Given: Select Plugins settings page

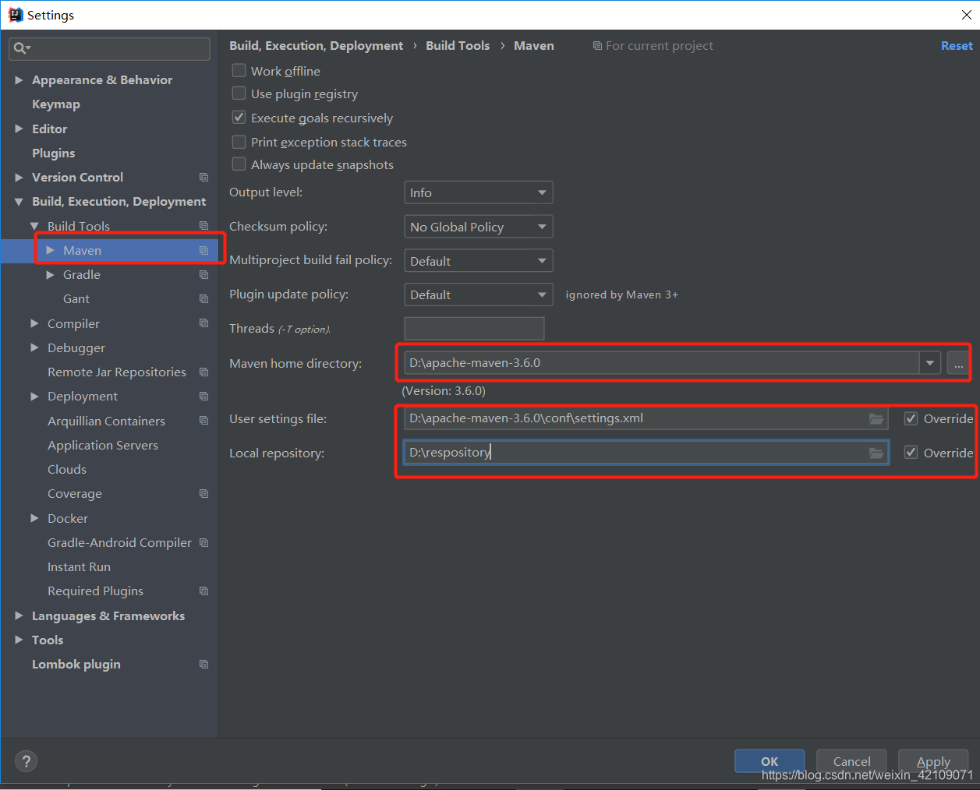Looking at the screenshot, I should tap(54, 153).
